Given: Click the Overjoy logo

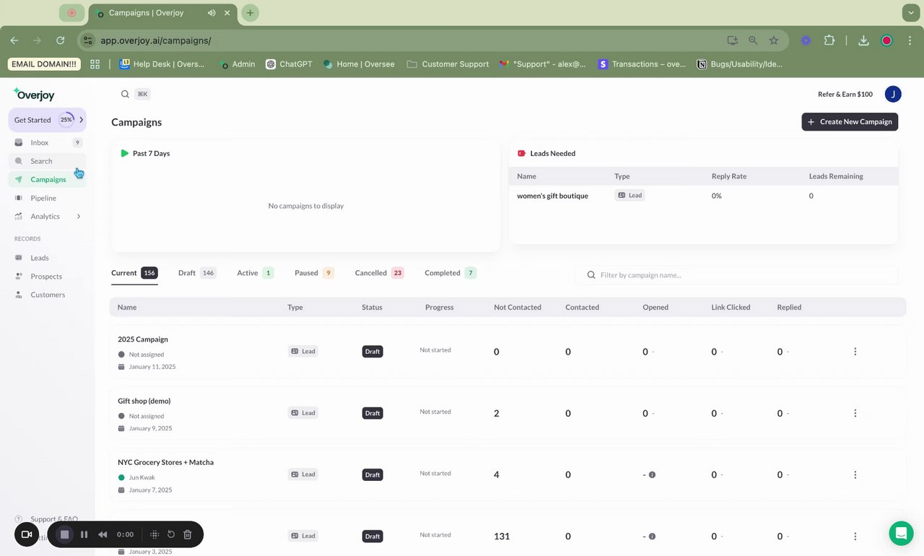Looking at the screenshot, I should click(34, 95).
